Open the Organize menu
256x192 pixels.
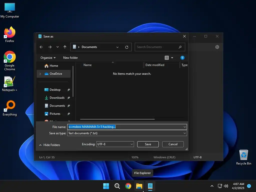click(x=48, y=58)
